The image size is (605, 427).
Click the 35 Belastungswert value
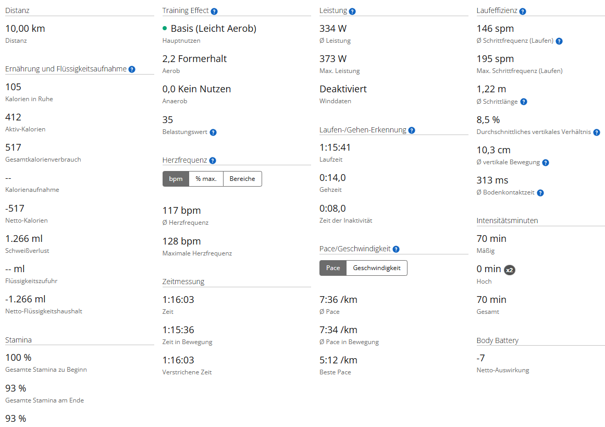coord(167,120)
